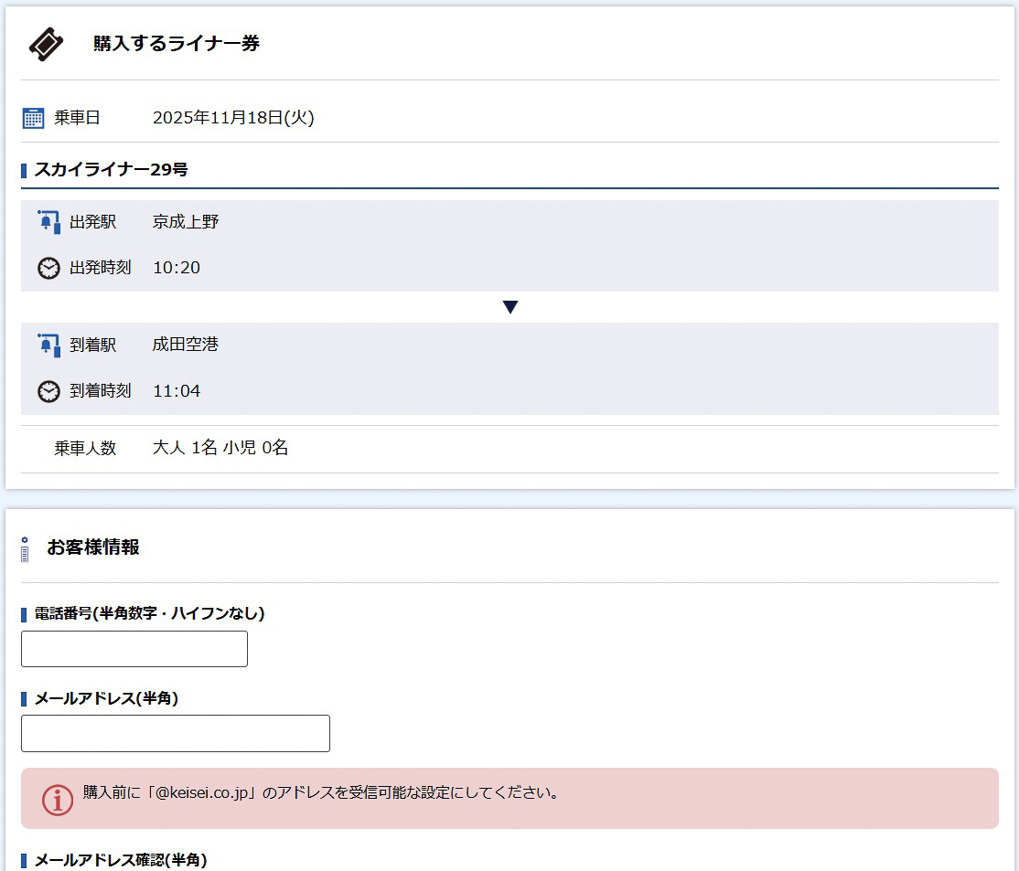Screen dimensions: 1019x871
Task: Click the calendar icon beside 乗車日
Action: (32, 117)
